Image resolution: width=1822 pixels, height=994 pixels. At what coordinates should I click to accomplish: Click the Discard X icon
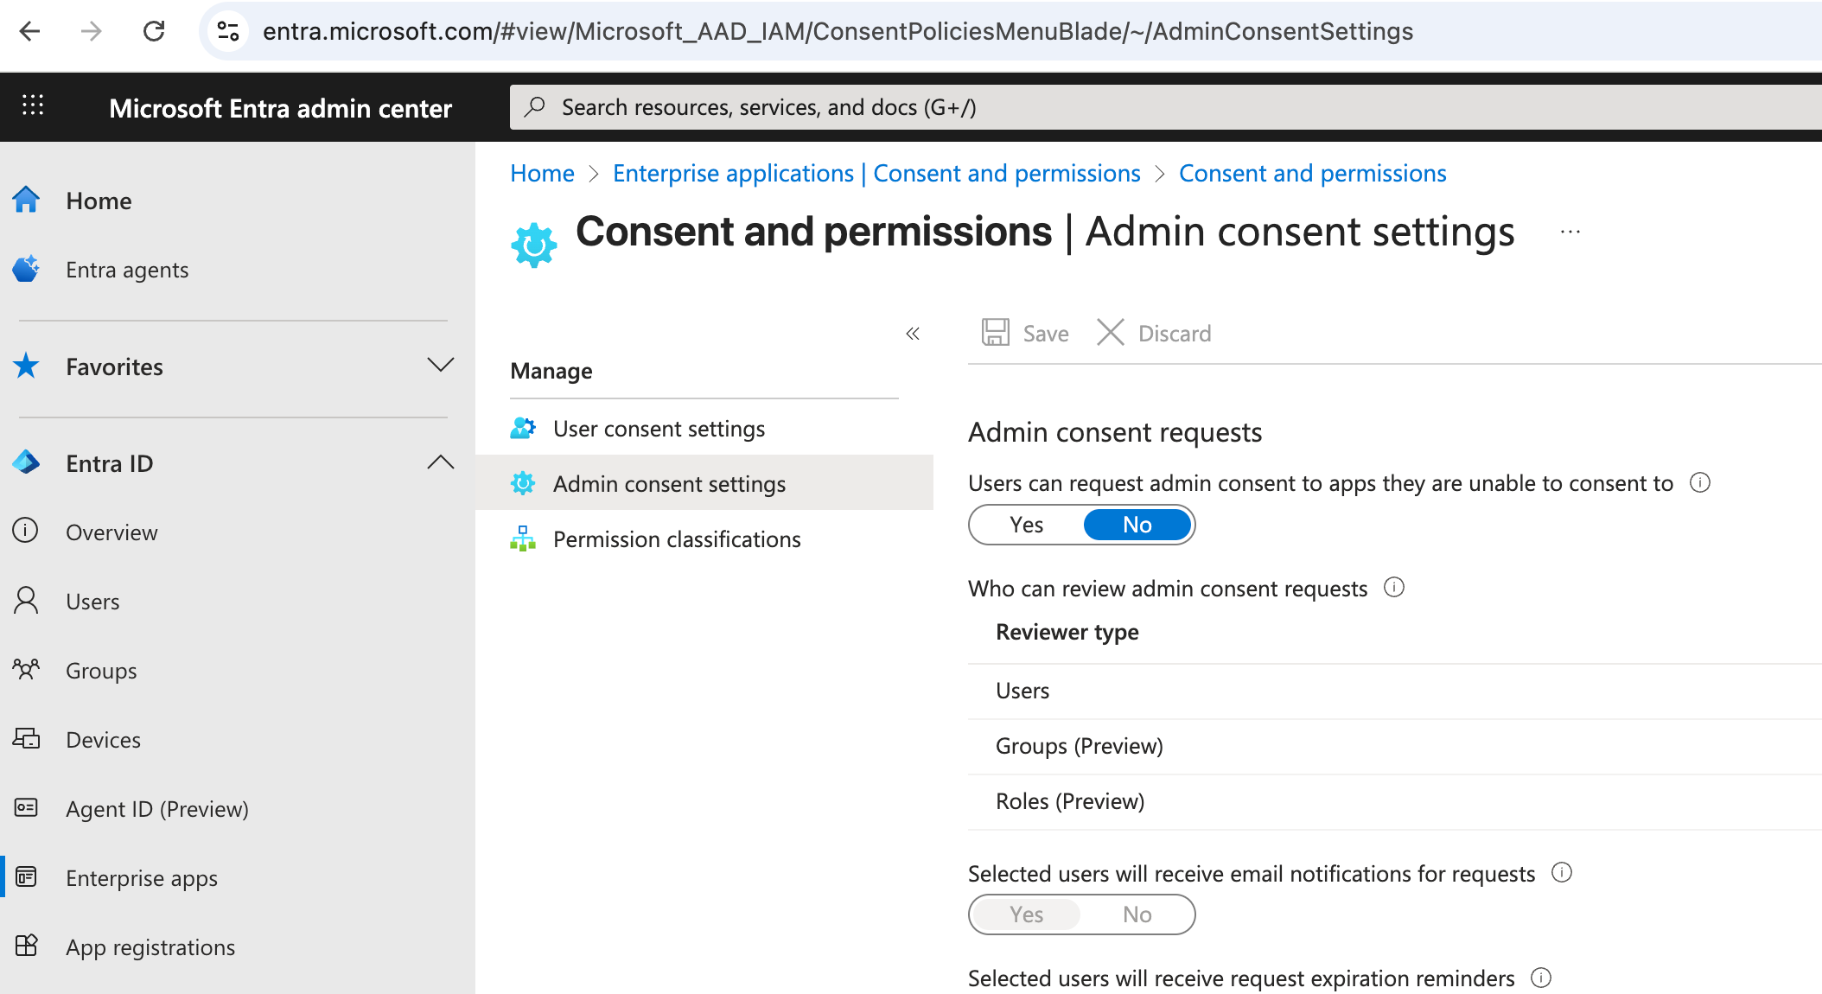pyautogui.click(x=1110, y=333)
